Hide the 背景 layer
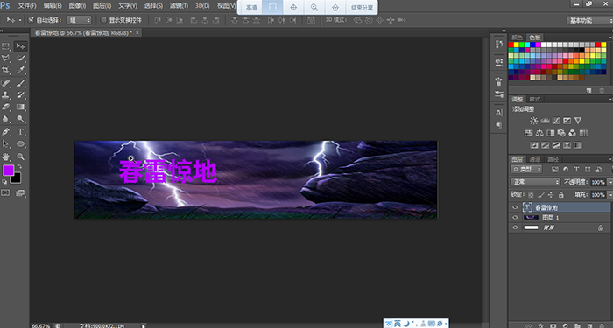613x328 pixels. [515, 227]
